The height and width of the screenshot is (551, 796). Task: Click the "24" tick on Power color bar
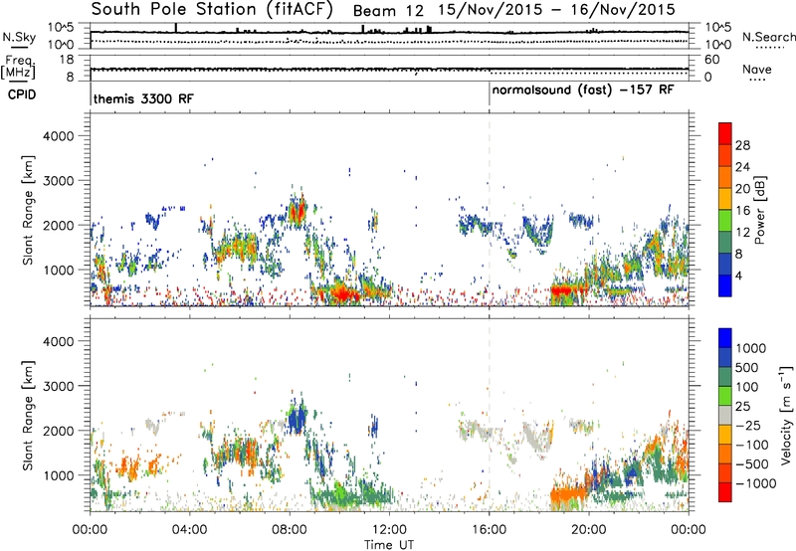click(742, 167)
